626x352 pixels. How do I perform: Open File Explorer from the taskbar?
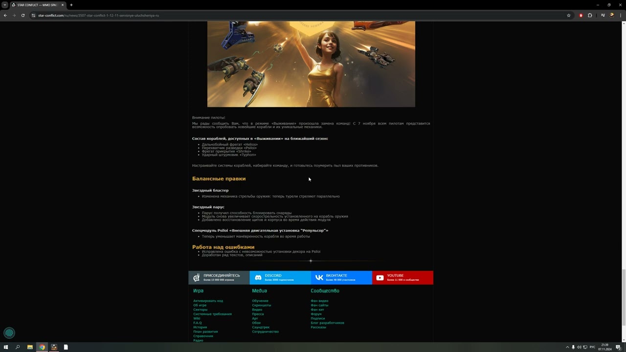pyautogui.click(x=30, y=347)
